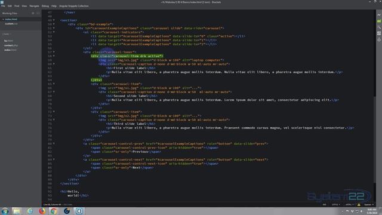This screenshot has width=382, height=215.
Task: Open the Help menu
Action: tap(54, 6)
